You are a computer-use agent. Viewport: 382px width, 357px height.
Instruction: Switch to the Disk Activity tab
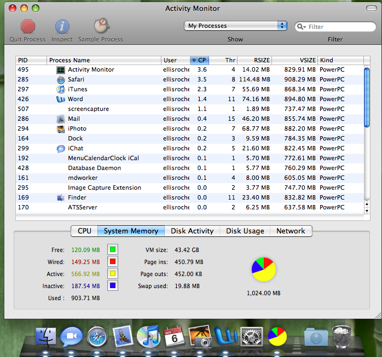click(x=192, y=231)
